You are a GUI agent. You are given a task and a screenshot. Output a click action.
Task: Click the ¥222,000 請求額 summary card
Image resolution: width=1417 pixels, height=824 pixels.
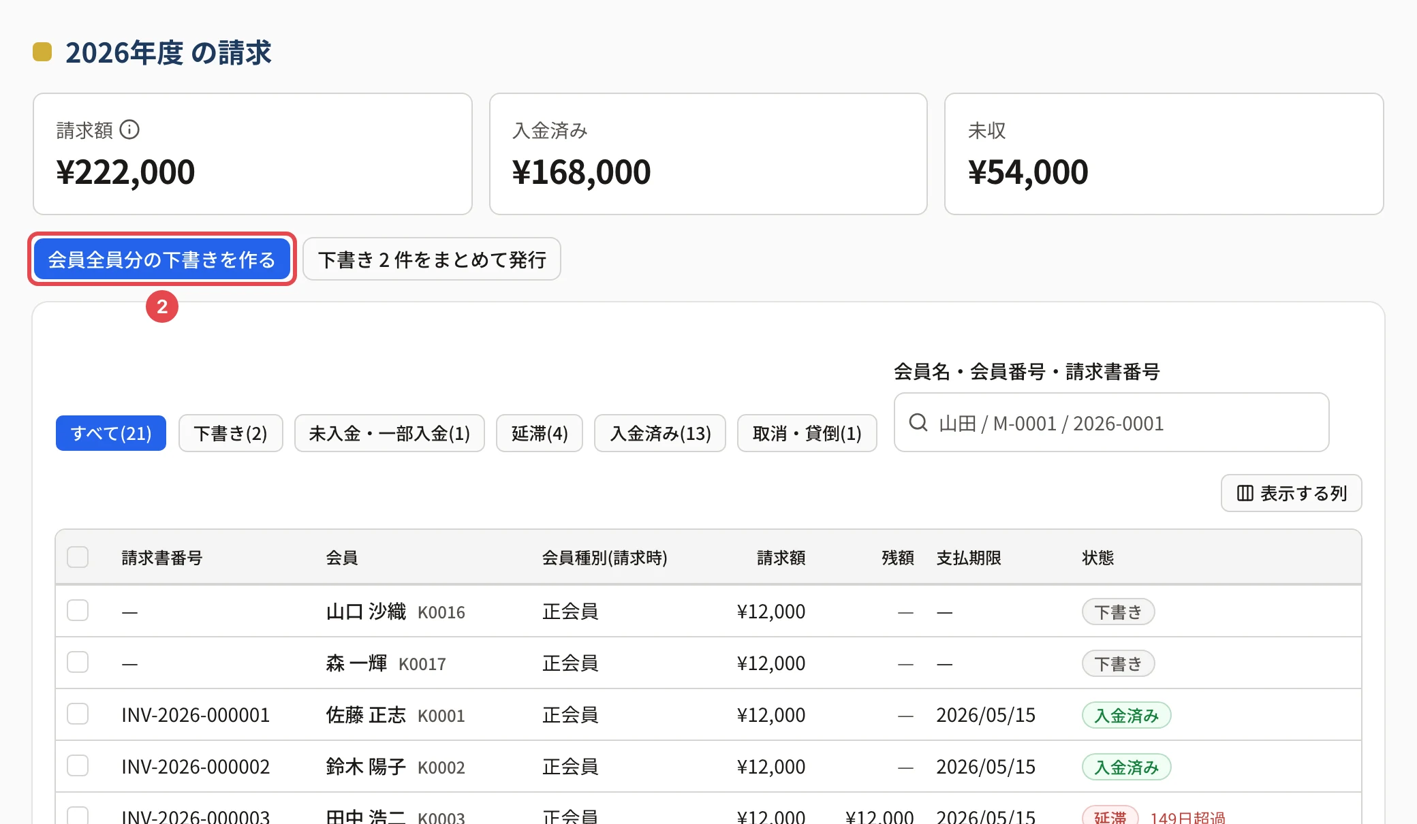pyautogui.click(x=253, y=154)
